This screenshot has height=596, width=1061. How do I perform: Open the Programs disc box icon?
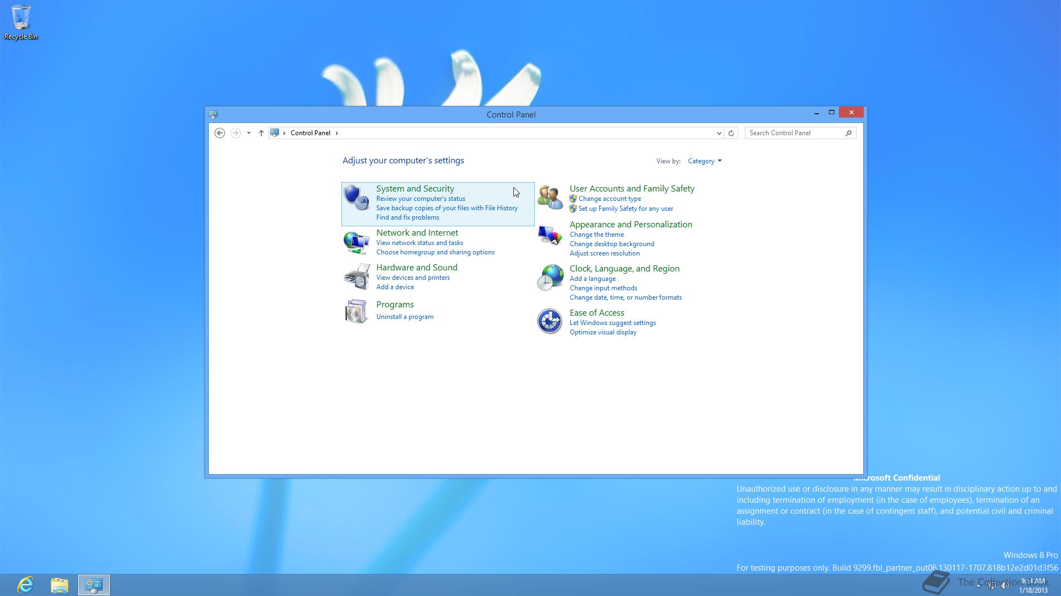356,311
